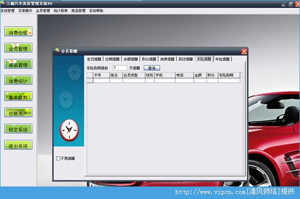Screen dimensions: 300x199
Task: Click the 会员类型 column header
Action: click(x=134, y=75)
